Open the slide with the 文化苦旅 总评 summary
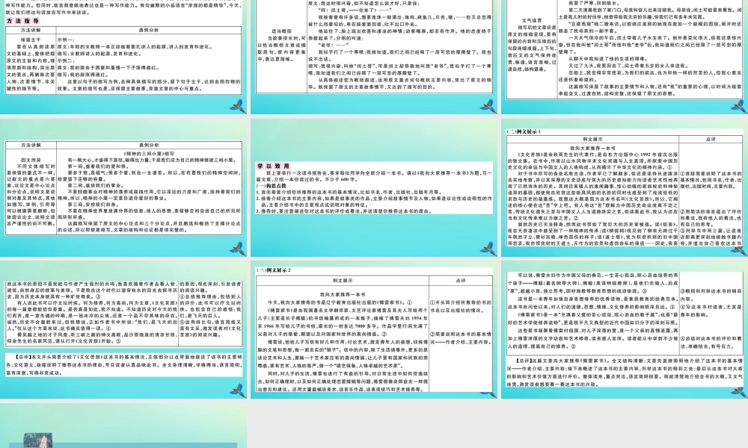Image resolution: width=748 pixels, height=448 pixels. 123,329
